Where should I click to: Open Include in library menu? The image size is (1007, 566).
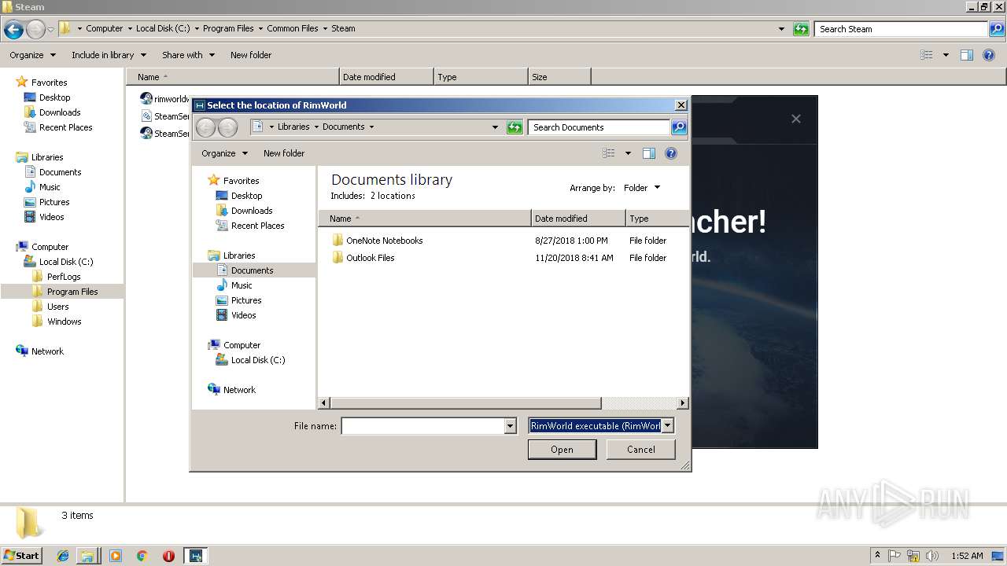109,55
